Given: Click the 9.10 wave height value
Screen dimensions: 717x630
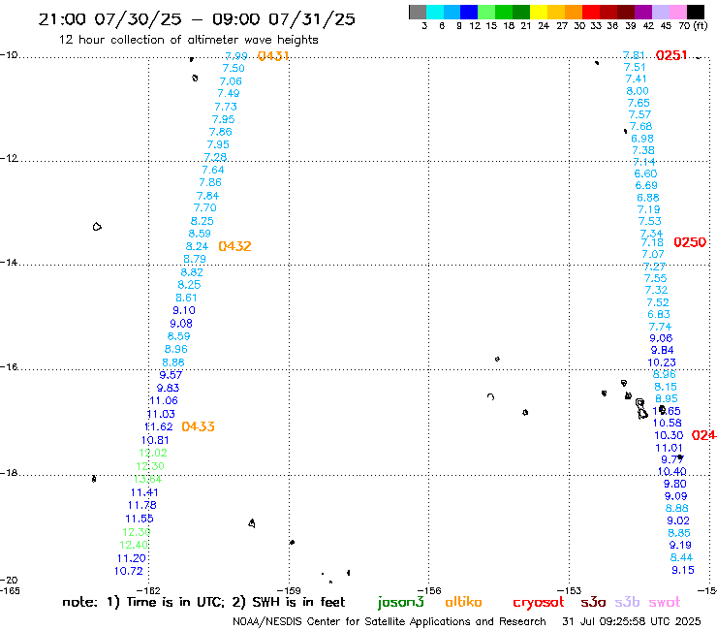Looking at the screenshot, I should [184, 310].
